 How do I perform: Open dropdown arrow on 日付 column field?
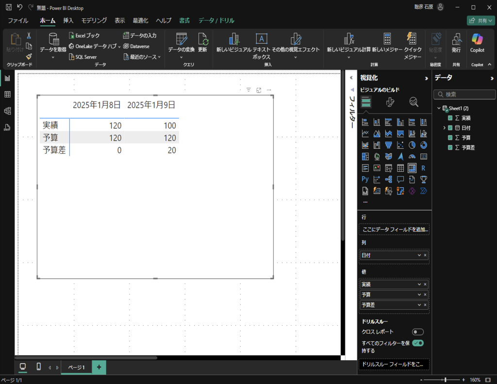[419, 255]
